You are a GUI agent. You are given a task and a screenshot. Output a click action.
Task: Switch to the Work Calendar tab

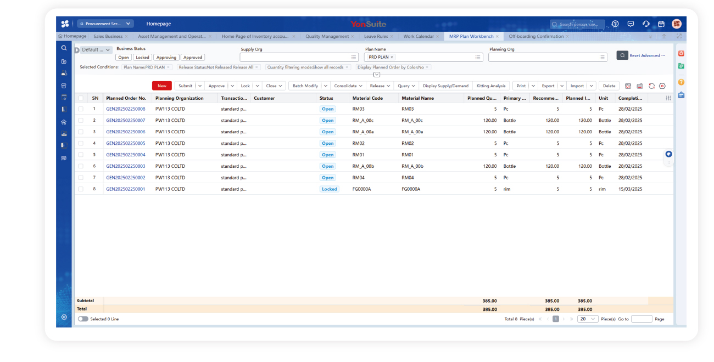click(x=419, y=37)
